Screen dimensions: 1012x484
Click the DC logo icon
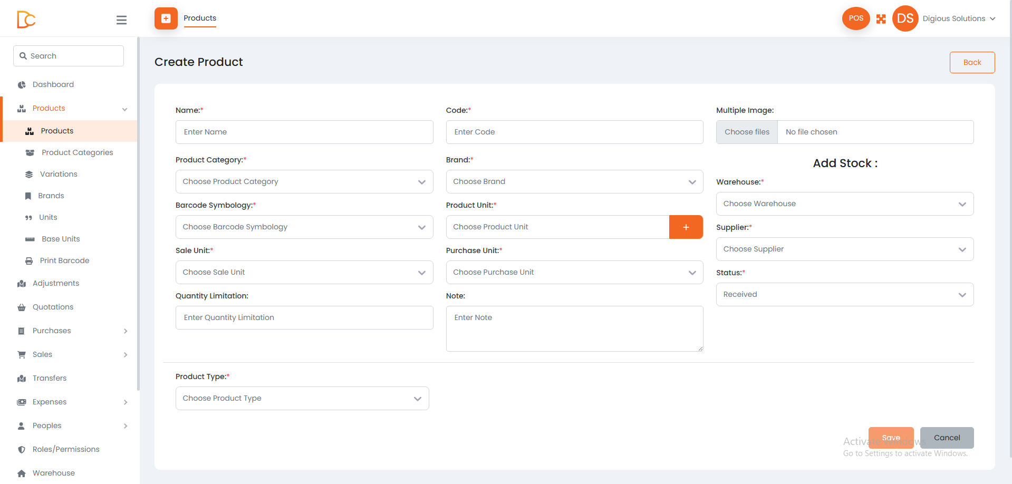(26, 20)
